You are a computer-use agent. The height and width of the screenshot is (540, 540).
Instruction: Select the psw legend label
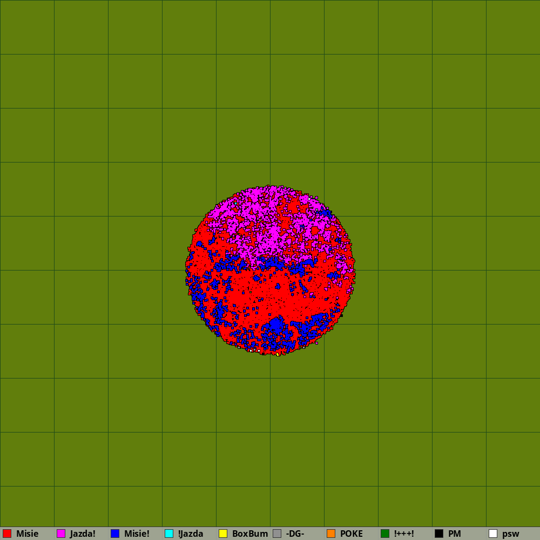510,534
